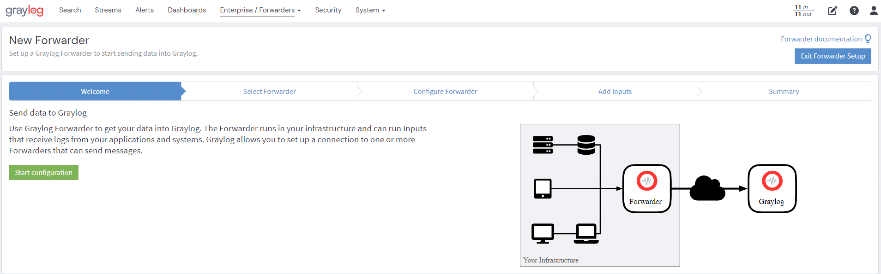Click the lightbulb documentation icon

868,39
